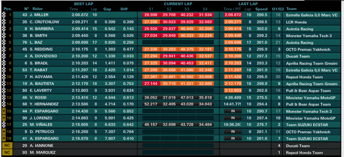344x157 pixels.
Task: Click the S1 sector column header
Action: pyautogui.click(x=151, y=9)
